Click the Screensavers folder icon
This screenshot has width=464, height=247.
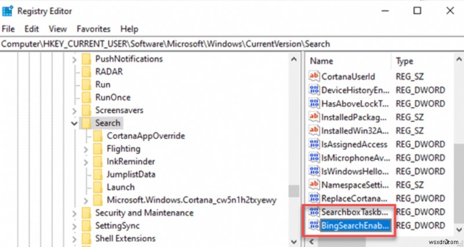click(x=86, y=110)
